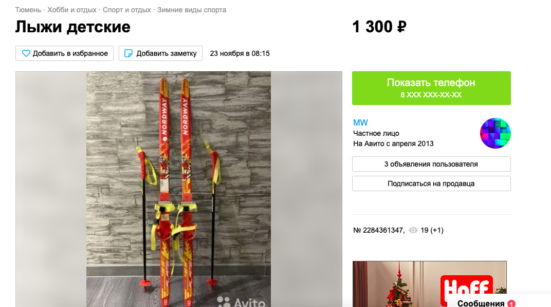Click Добавить в избранное button
Screen dimensions: 551x307
[64, 53]
